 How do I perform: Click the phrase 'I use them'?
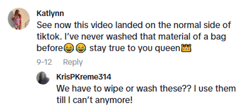tap(215, 89)
